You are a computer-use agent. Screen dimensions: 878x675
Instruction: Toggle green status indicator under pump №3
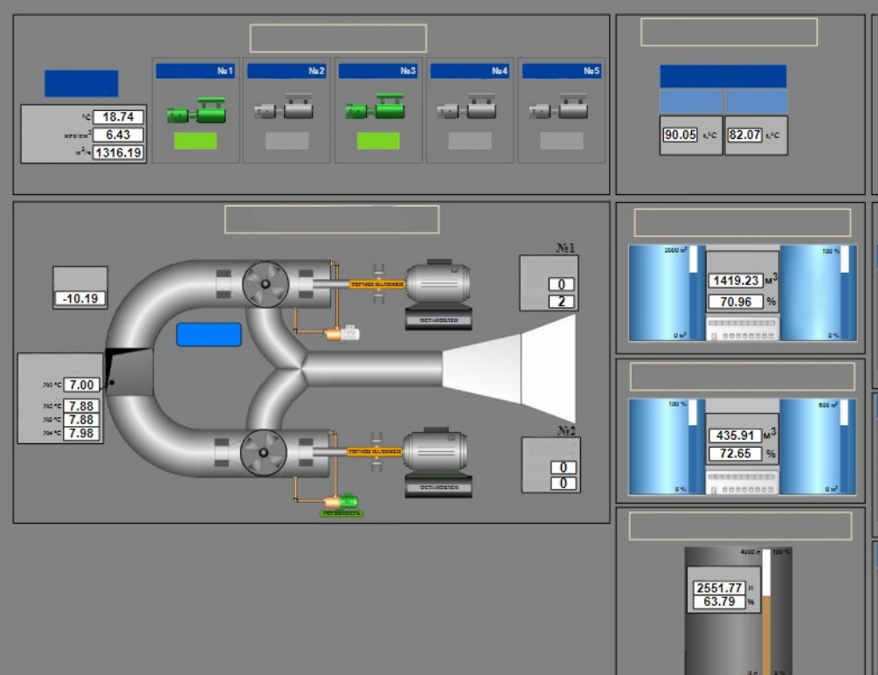(x=378, y=141)
